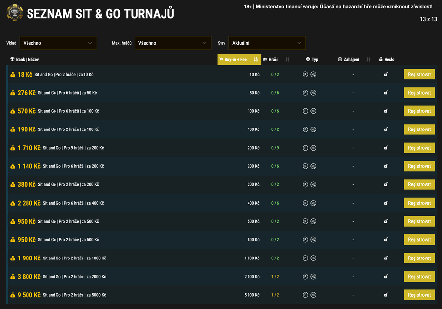
Task: Click the money bag icon of the 2 280 Kč row
Action: (13, 203)
